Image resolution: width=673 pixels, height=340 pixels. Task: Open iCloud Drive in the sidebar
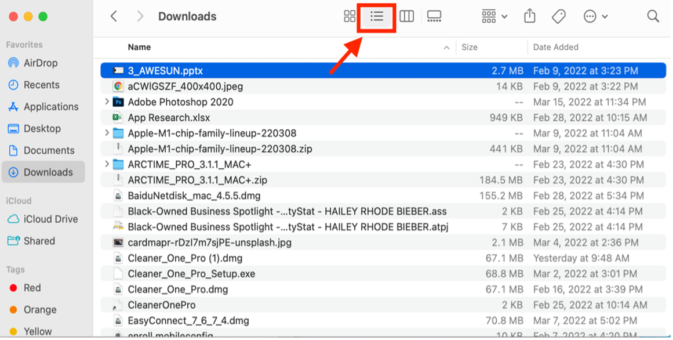[50, 219]
